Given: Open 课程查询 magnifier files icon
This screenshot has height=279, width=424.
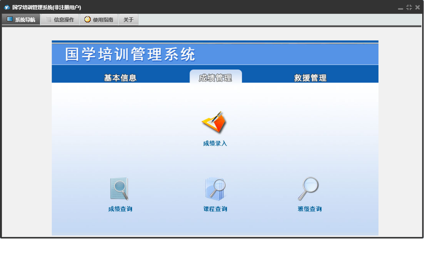Looking at the screenshot, I should [215, 189].
